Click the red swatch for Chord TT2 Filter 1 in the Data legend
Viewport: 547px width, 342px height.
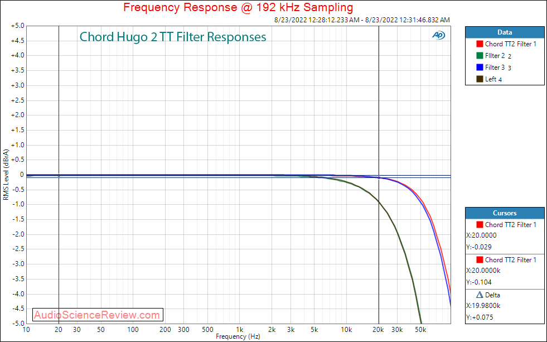(x=480, y=44)
